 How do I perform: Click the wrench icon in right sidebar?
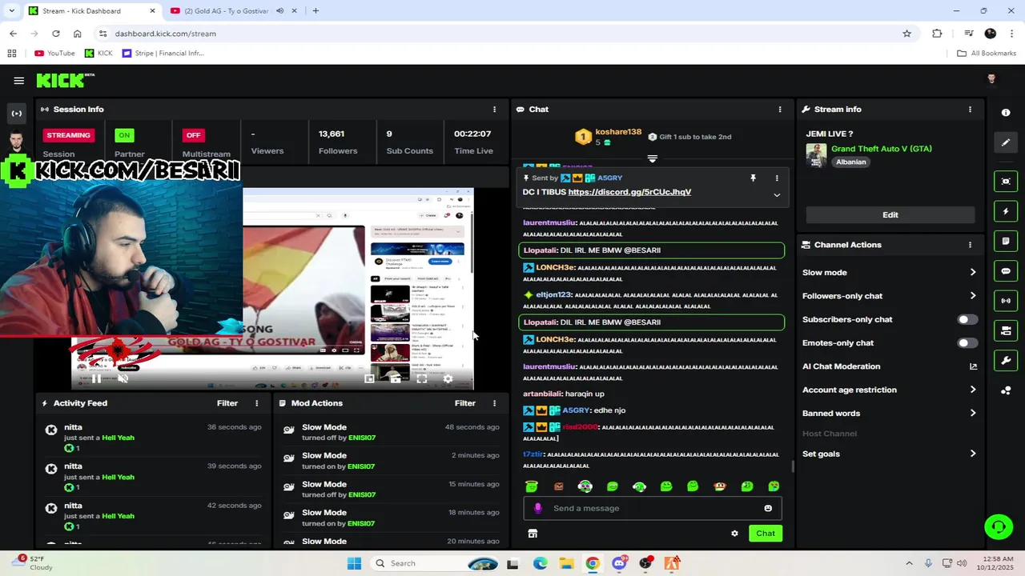coord(1006,360)
